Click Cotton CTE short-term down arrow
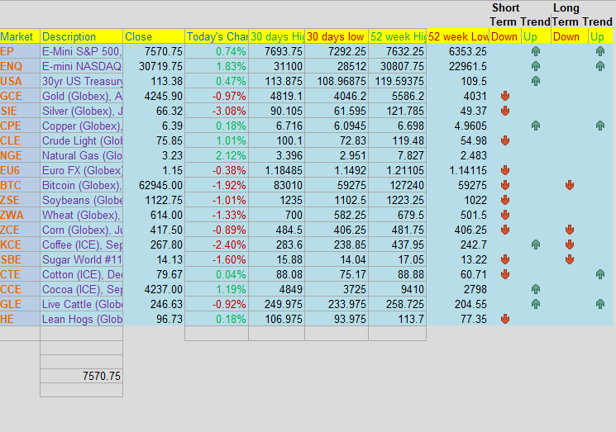This screenshot has width=616, height=432. click(505, 274)
